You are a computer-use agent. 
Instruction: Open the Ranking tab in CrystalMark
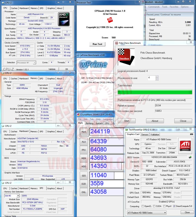(90, 123)
